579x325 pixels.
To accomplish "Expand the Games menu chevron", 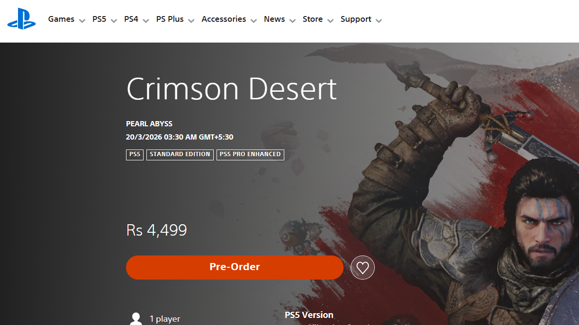I will pos(82,20).
